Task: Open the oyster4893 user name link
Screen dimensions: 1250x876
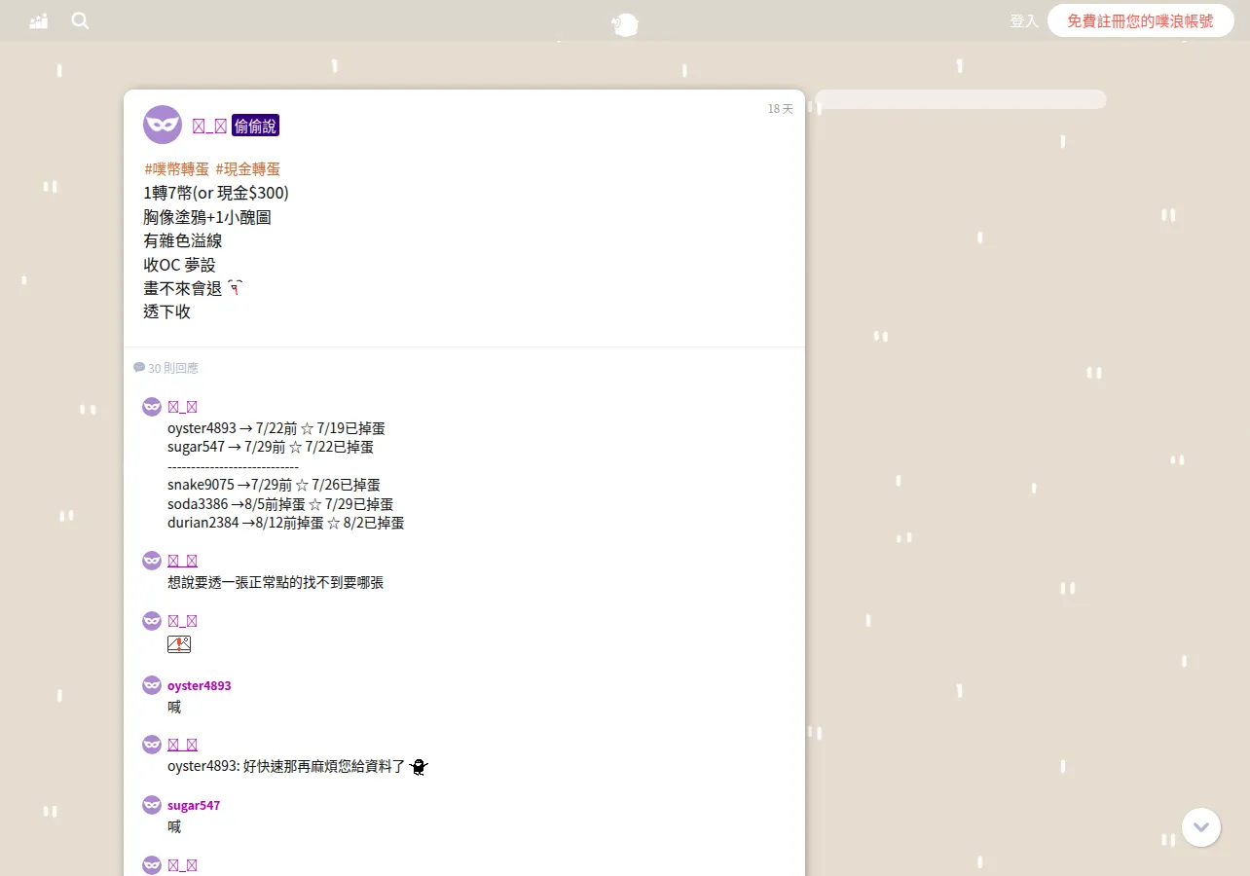Action: coord(200,685)
